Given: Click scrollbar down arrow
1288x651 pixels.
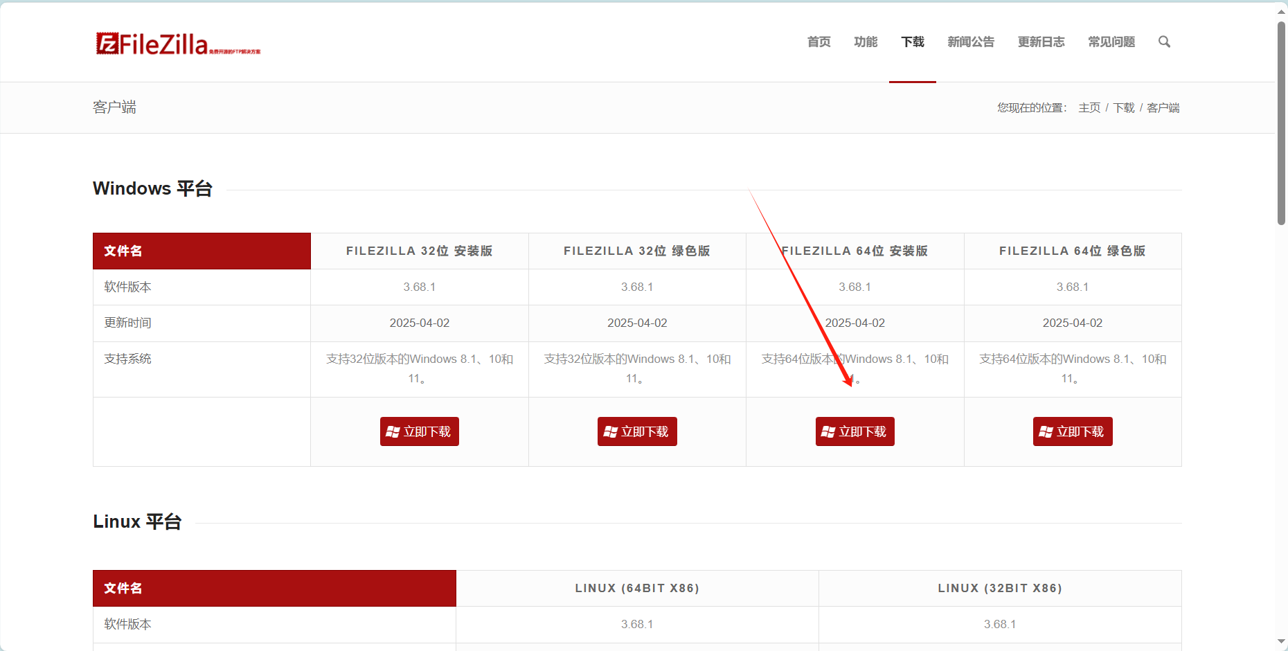Looking at the screenshot, I should click(1282, 641).
